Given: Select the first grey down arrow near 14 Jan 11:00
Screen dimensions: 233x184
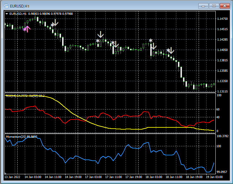Looking at the screenshot, I should tap(55, 22).
